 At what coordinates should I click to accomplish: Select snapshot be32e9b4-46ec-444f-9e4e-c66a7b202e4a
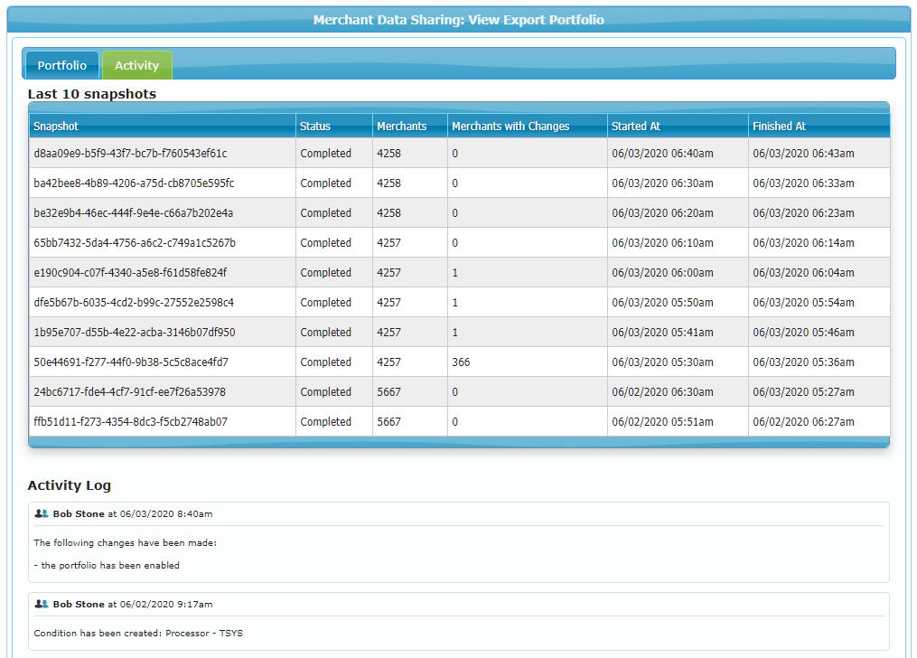134,213
